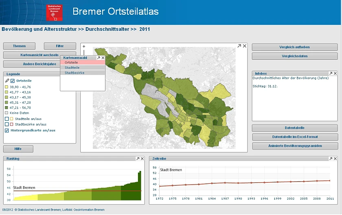This screenshot has height=215, width=342.
Task: Open the Filter options
Action: tap(60, 46)
